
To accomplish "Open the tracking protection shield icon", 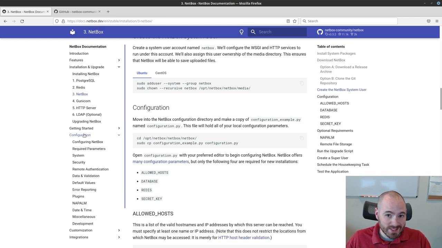I will coord(57,21).
